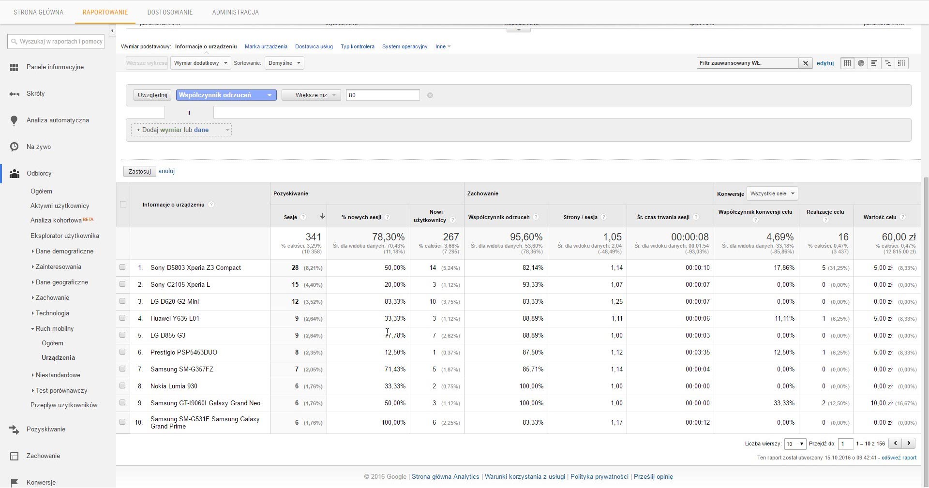Screen dimensions: 929x488
Task: Switch to performance bar view icon
Action: coord(874,63)
